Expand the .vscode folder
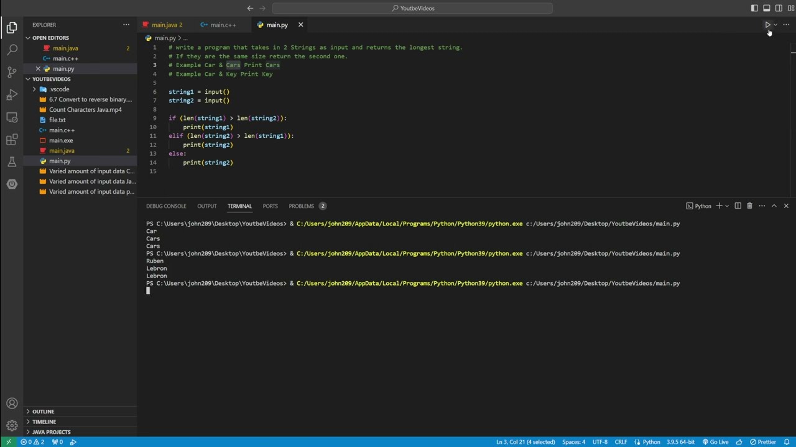Image resolution: width=796 pixels, height=447 pixels. 59,89
